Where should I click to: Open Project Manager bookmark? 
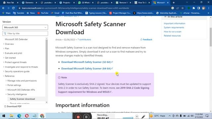120,13
